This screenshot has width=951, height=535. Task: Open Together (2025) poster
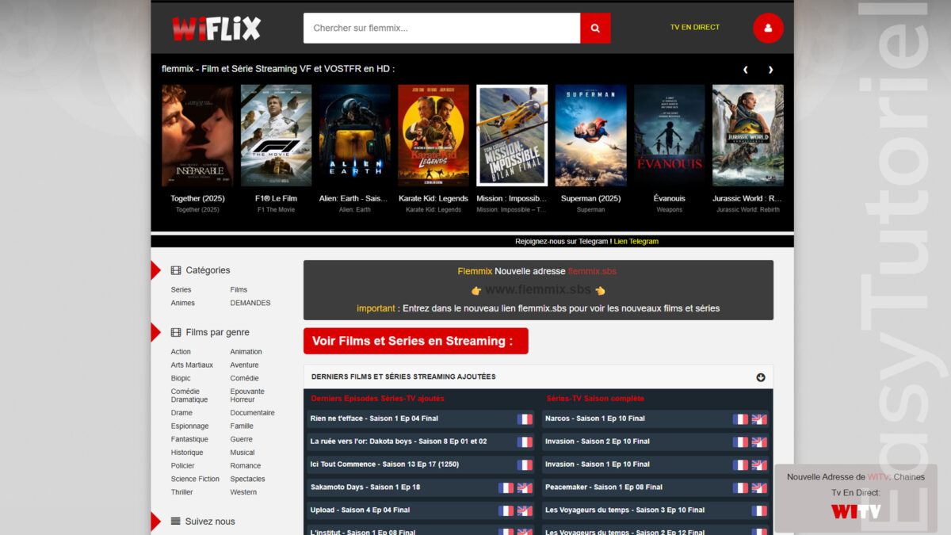point(197,136)
